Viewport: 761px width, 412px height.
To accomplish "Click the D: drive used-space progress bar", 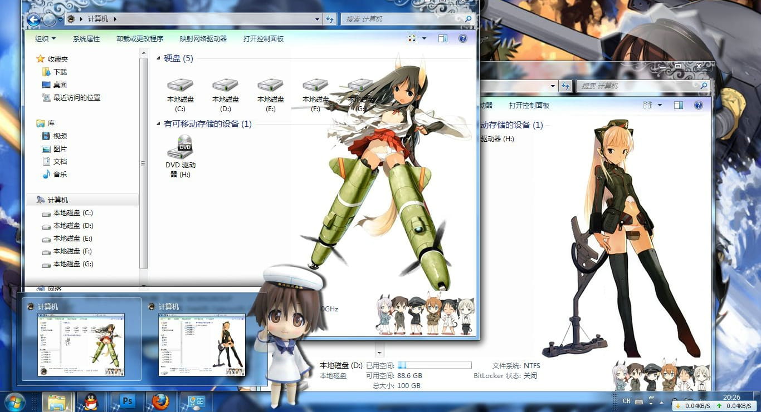I will pyautogui.click(x=435, y=365).
